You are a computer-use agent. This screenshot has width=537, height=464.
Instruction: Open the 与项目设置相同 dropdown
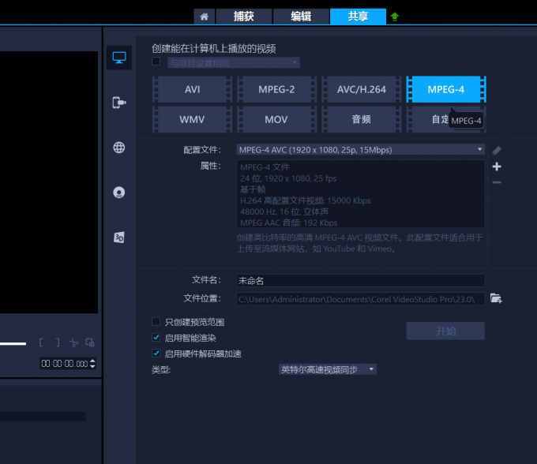click(x=234, y=62)
